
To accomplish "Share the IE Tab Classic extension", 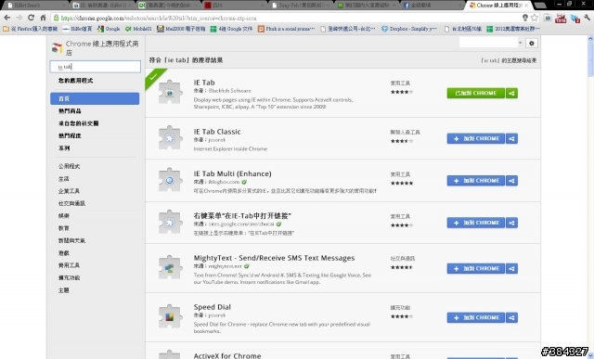I will (511, 138).
